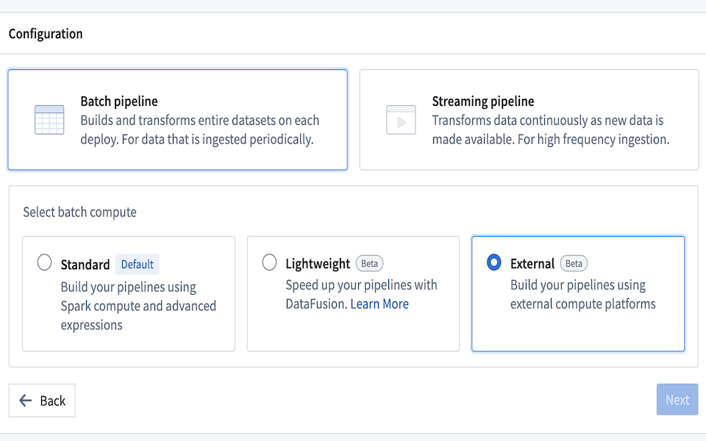This screenshot has width=706, height=441.
Task: Select the External compute option card
Action: pos(578,294)
